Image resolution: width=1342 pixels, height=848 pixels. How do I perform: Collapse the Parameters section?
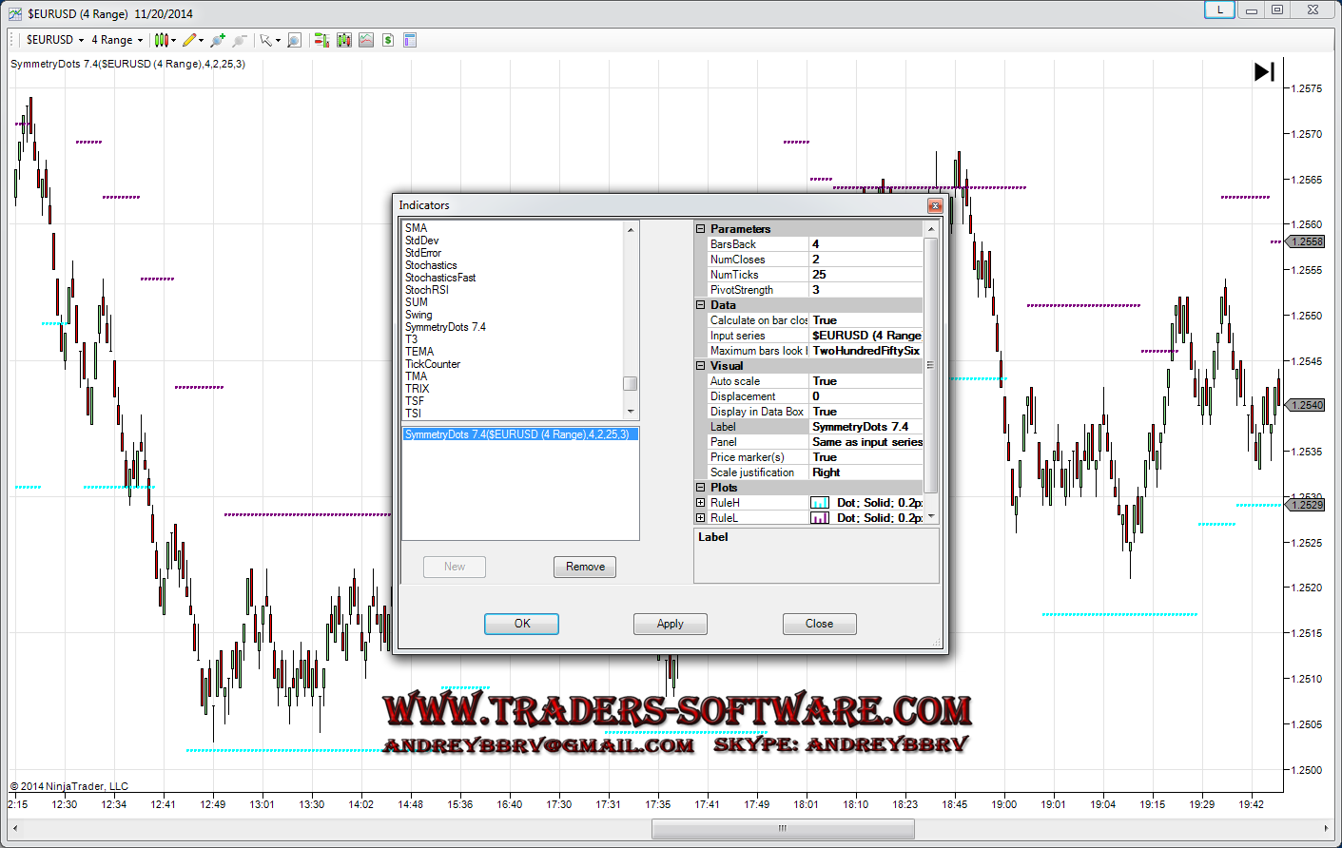701,229
